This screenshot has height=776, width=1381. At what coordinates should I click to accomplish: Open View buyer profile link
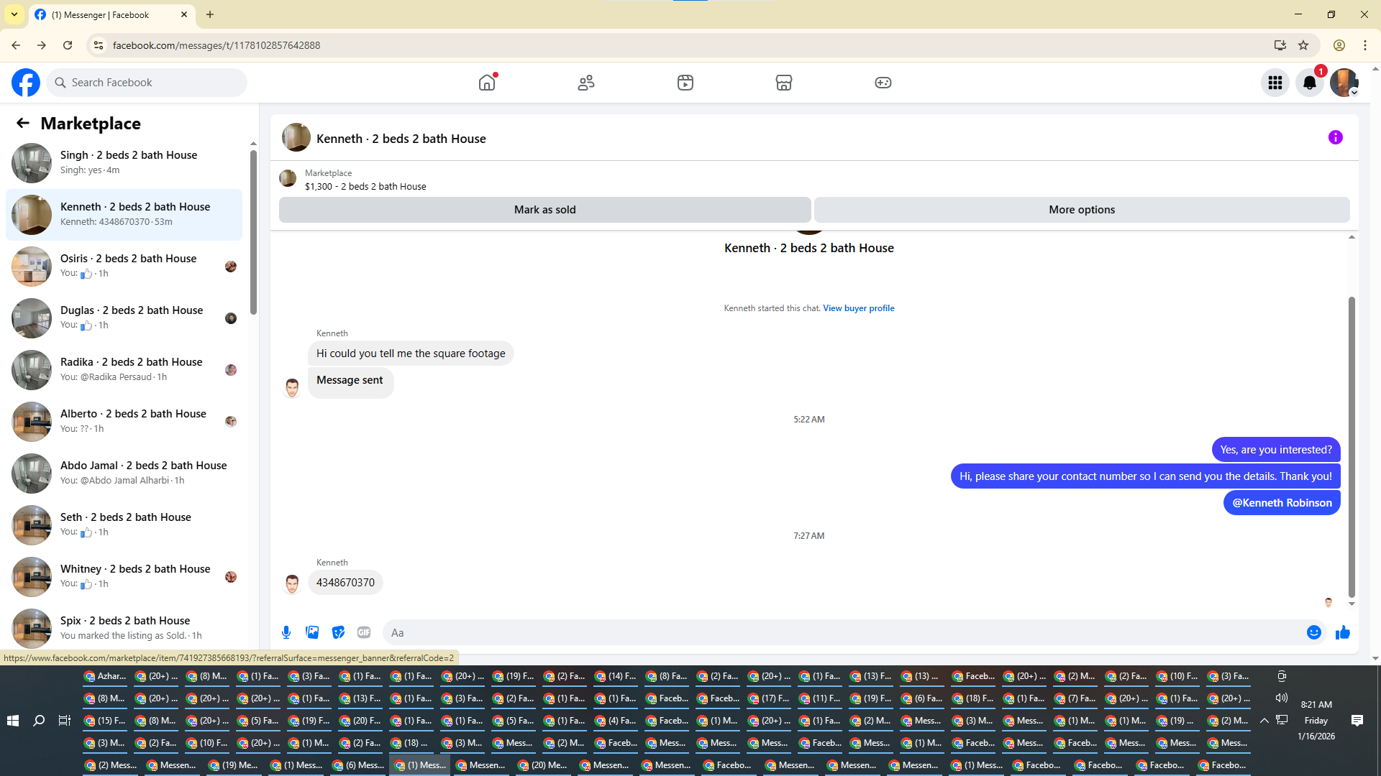(x=858, y=308)
